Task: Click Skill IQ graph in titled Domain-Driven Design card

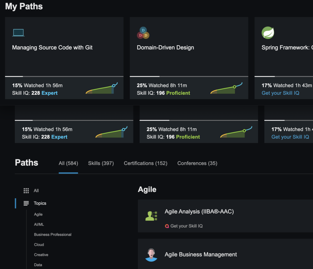Action: [x=226, y=88]
